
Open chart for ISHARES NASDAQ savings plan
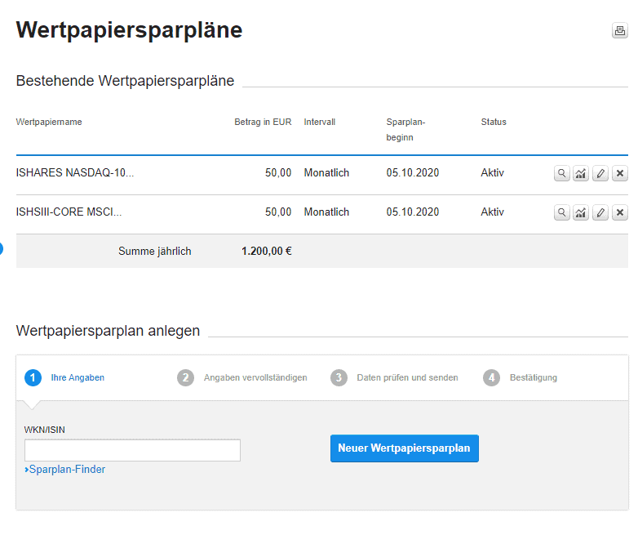581,173
